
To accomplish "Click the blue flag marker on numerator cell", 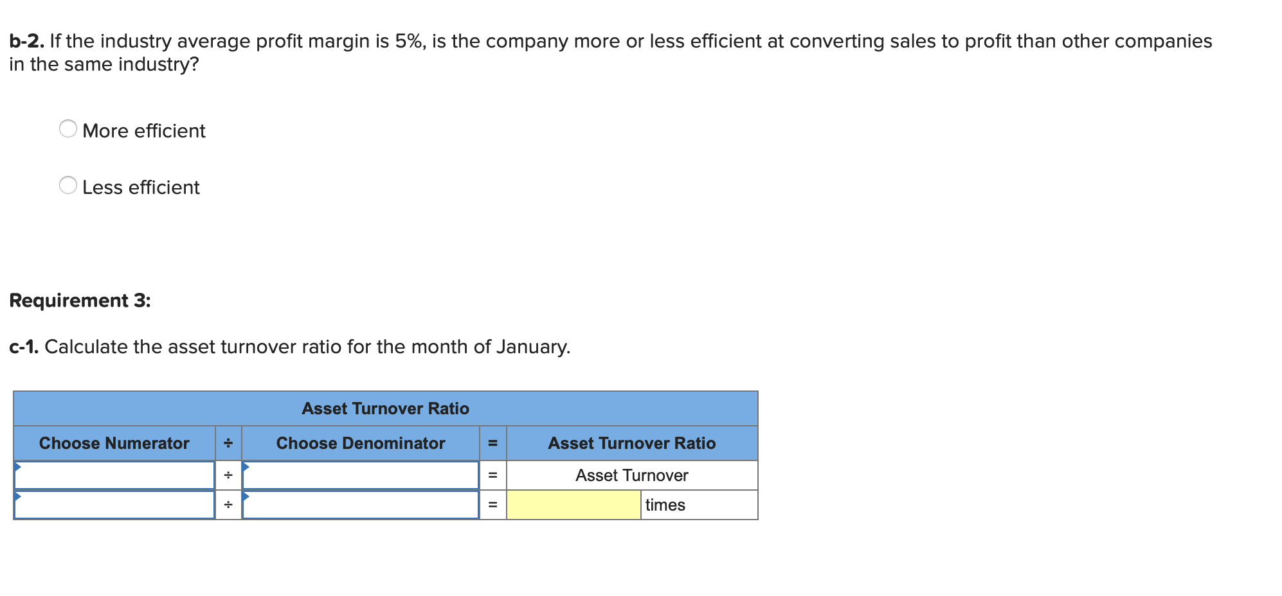I will click(17, 468).
